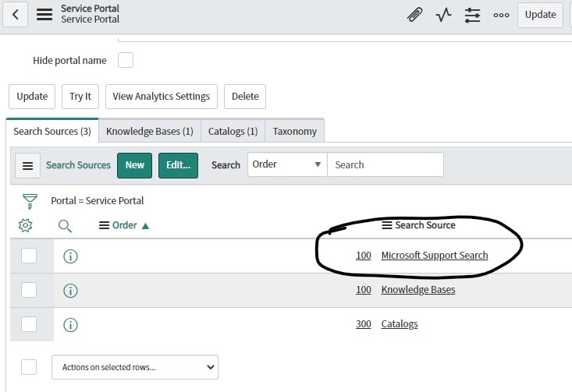This screenshot has height=392, width=572.
Task: Switch to Knowledge Bases (1) tab
Action: tap(150, 131)
